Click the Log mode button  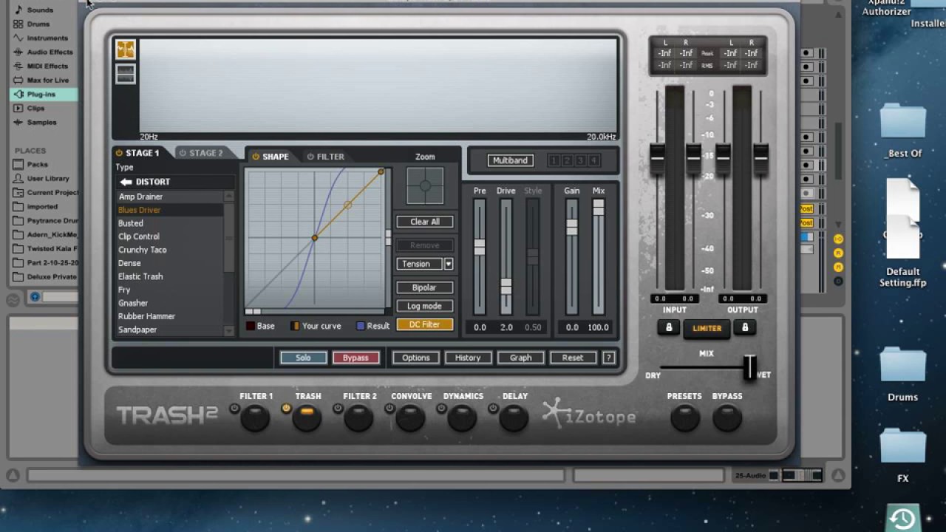click(x=425, y=306)
